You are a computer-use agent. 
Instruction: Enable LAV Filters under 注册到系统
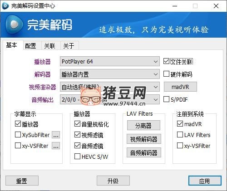point(180,135)
